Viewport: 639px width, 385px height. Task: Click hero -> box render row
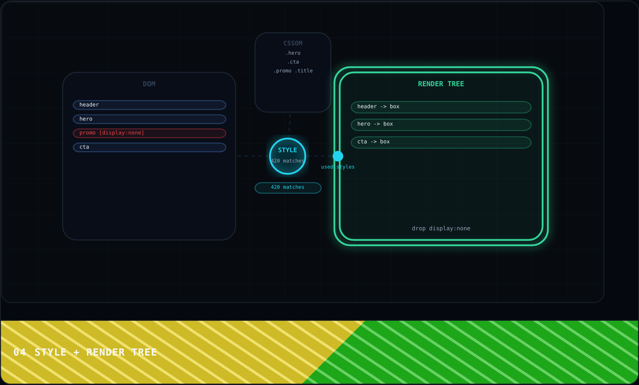pos(441,125)
